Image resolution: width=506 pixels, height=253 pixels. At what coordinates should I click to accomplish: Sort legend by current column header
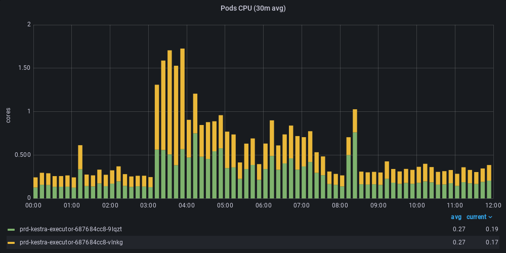pos(476,217)
